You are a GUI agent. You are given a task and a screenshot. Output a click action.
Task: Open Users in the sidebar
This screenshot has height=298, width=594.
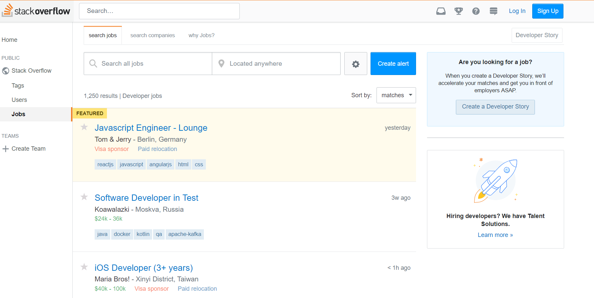[x=19, y=100]
